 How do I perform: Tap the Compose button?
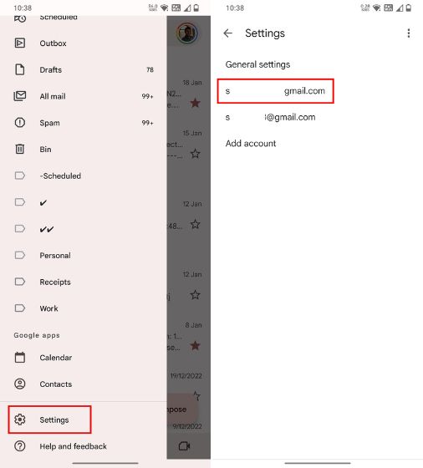tap(182, 409)
